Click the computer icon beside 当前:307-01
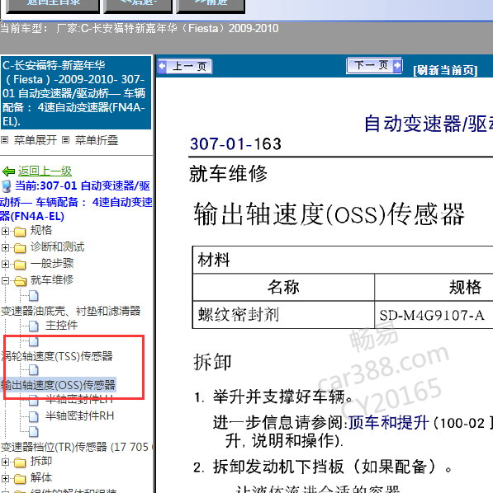 point(7,186)
